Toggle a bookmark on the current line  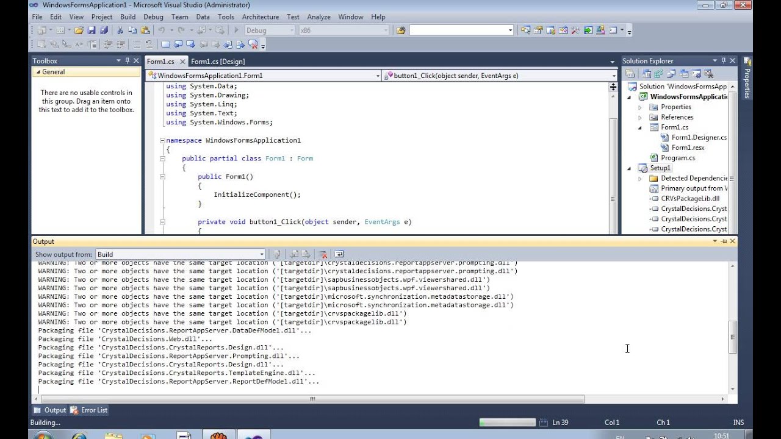pyautogui.click(x=165, y=44)
